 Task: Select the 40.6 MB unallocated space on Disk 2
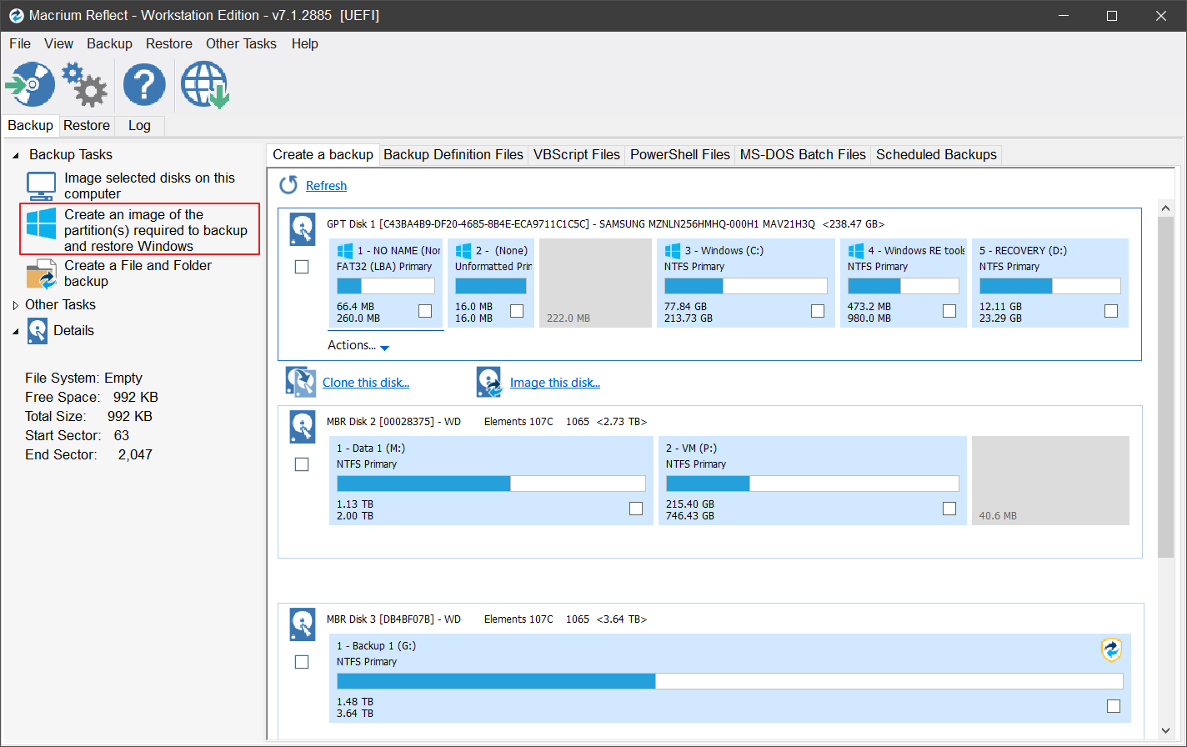pyautogui.click(x=1050, y=480)
